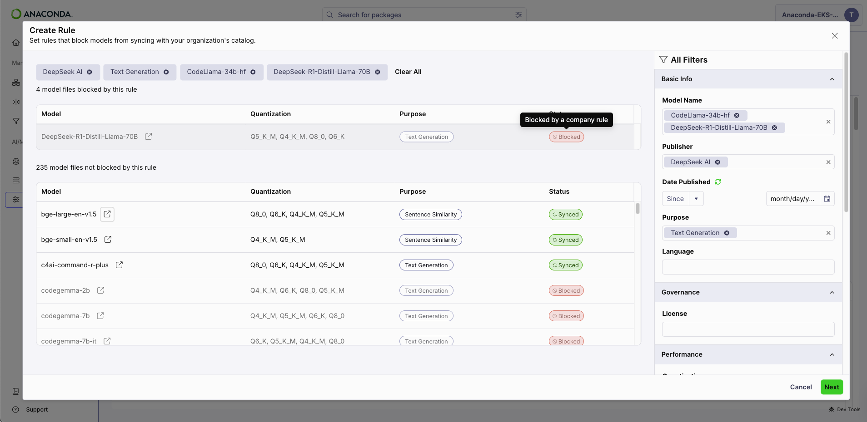
Task: Click the Next button
Action: tap(832, 387)
